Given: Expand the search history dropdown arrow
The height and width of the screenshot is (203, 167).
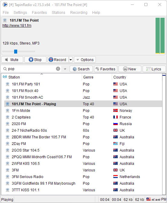Looking at the screenshot, I should 65,69.
